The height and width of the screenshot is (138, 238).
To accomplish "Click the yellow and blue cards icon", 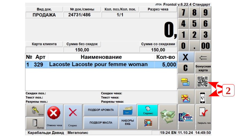I will tap(186, 81).
